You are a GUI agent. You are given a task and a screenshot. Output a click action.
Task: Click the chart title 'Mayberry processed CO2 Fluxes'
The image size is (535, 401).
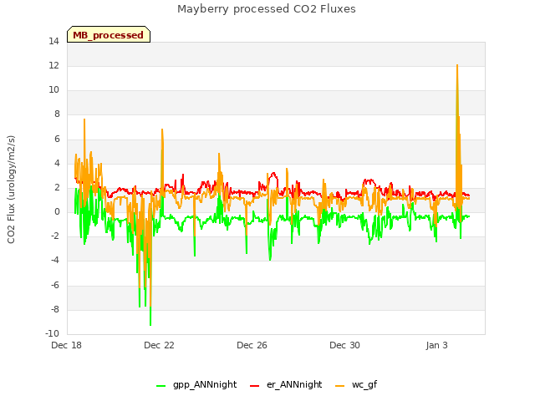point(267,9)
